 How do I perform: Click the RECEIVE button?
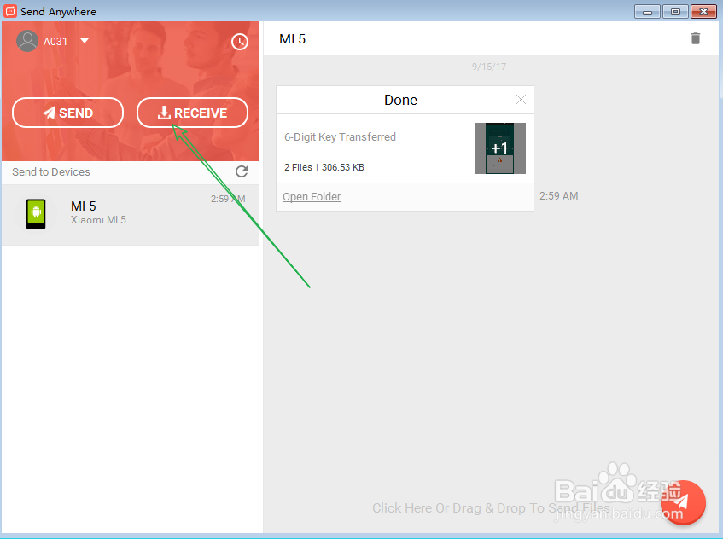192,113
